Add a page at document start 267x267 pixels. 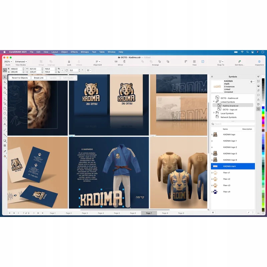point(10,213)
